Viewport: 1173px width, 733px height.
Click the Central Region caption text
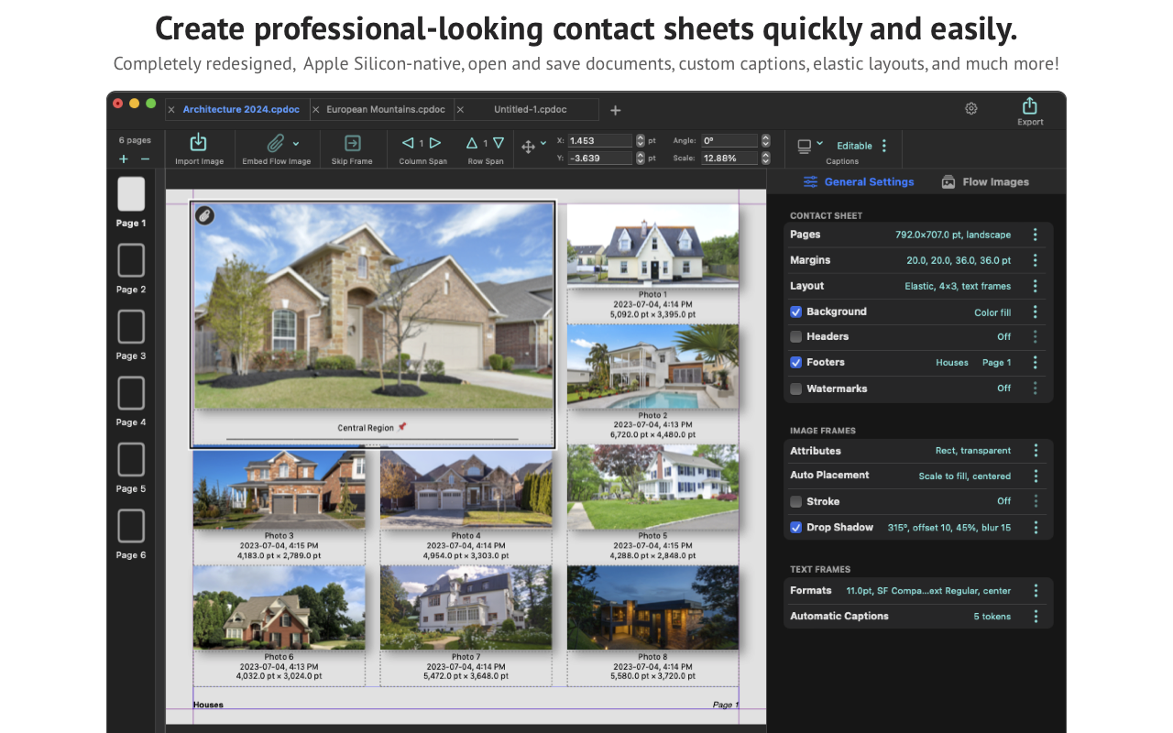[x=366, y=428]
